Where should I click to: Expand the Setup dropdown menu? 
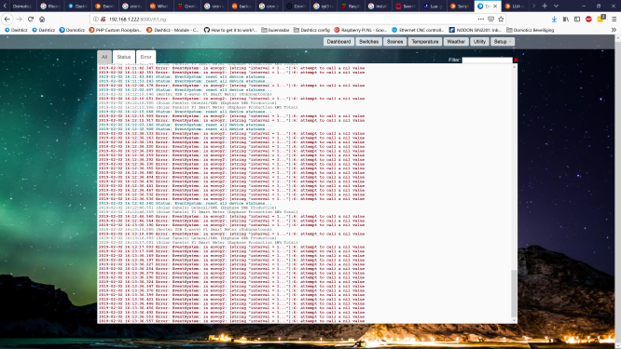[503, 42]
